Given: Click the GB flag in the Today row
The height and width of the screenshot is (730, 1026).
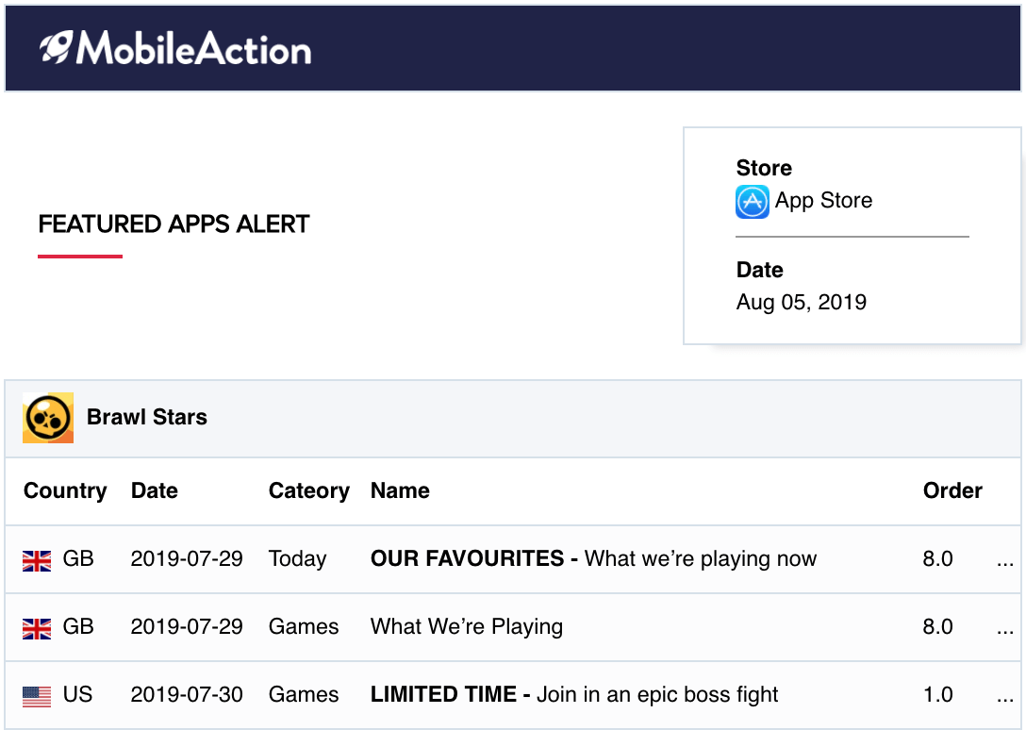Looking at the screenshot, I should [37, 561].
